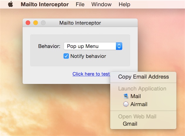Click the Notify behavior label text

(88, 56)
